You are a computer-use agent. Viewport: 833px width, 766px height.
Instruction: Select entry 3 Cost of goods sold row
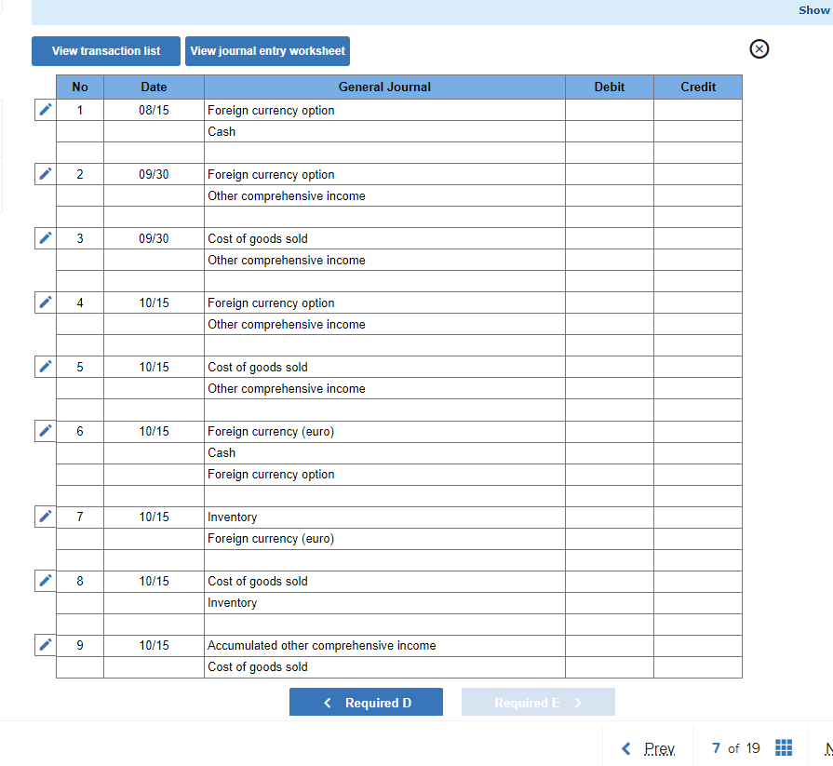click(384, 238)
